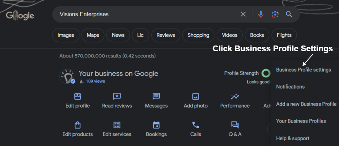The image size is (339, 146).
Task: Switch to the Maps filter tab
Action: pyautogui.click(x=93, y=35)
